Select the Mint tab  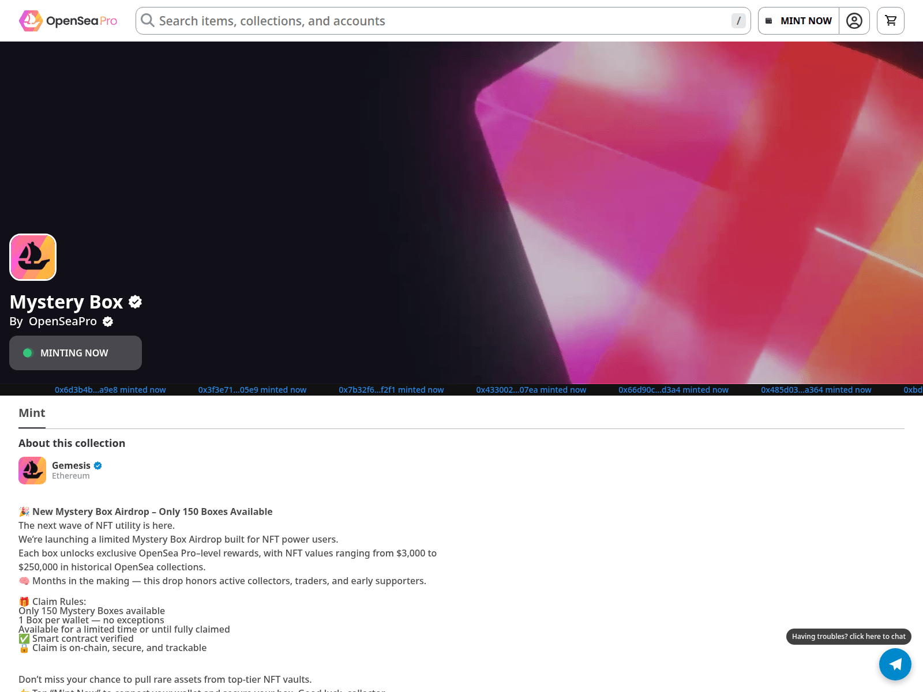[32, 413]
